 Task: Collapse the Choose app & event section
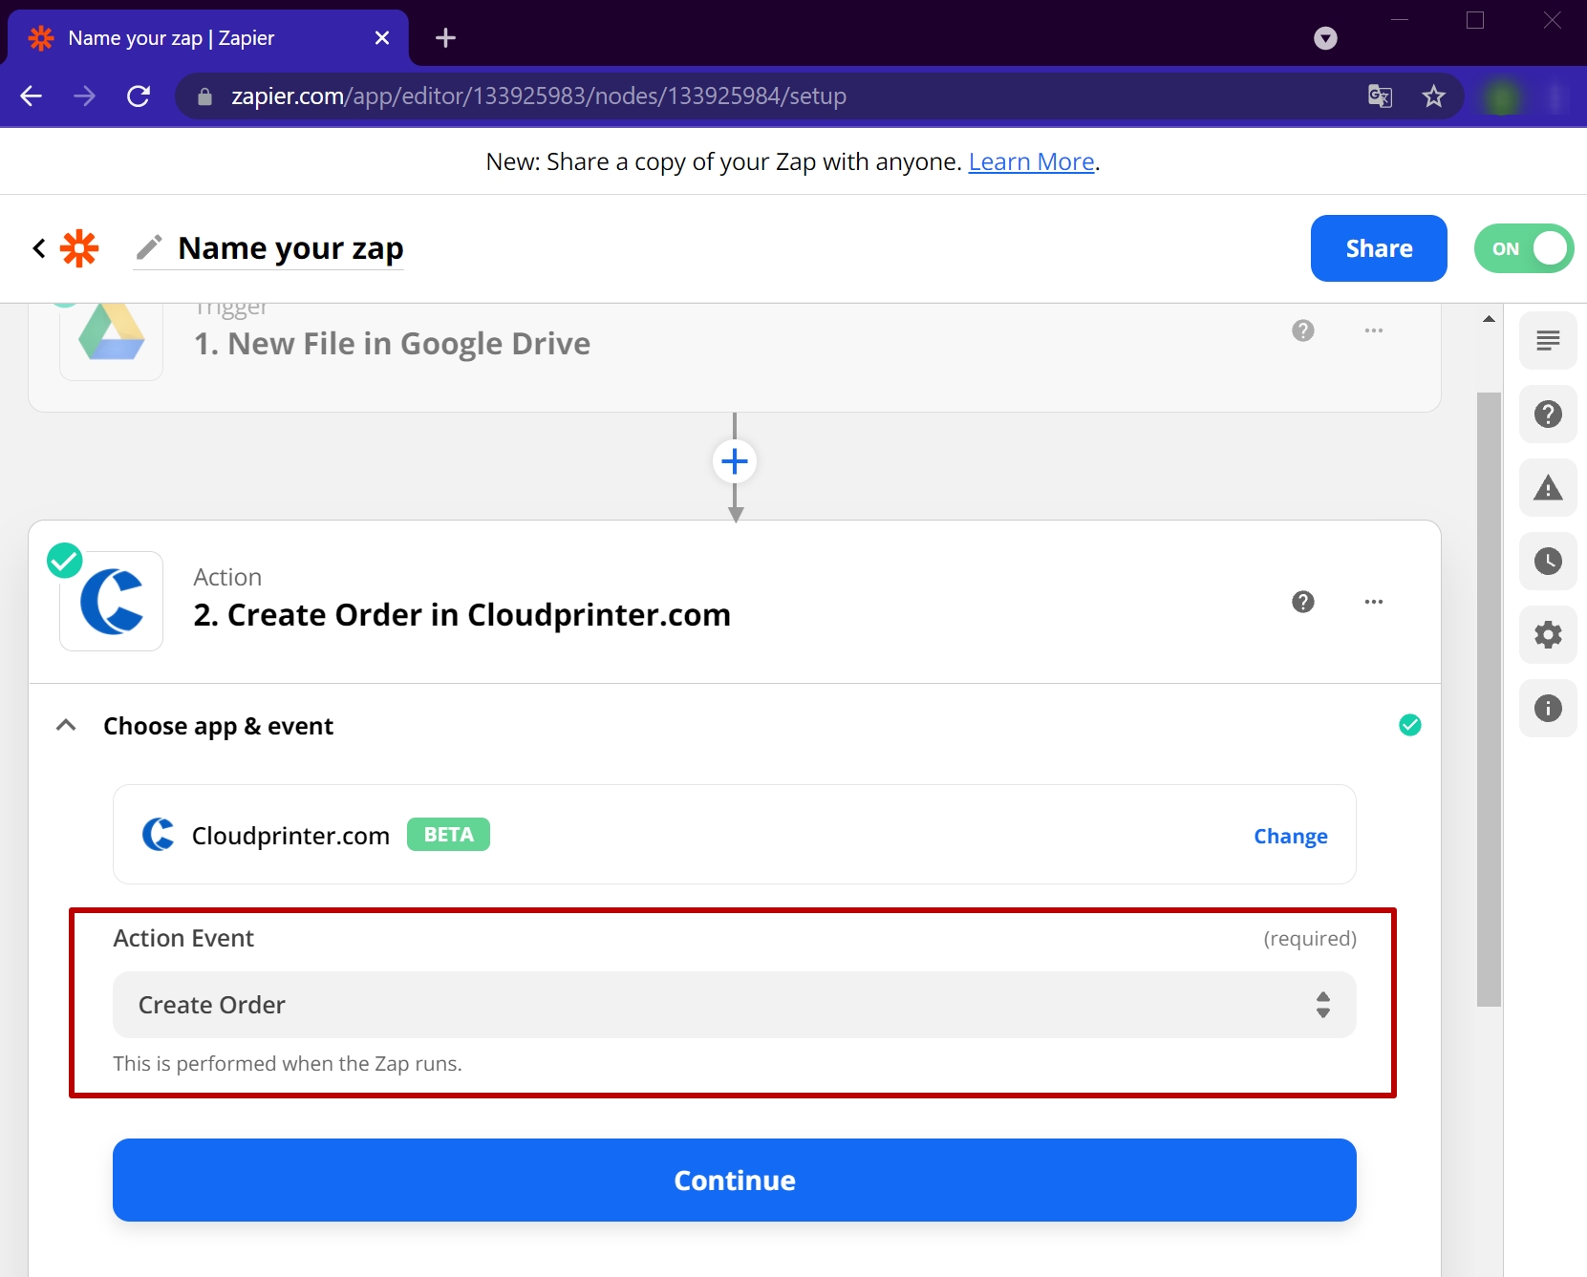pos(66,726)
